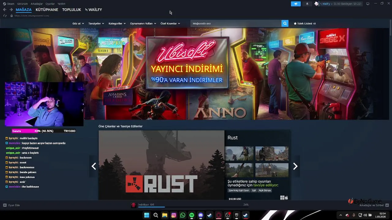
Task: Go back with the left navigation arrow
Action: pos(5,10)
